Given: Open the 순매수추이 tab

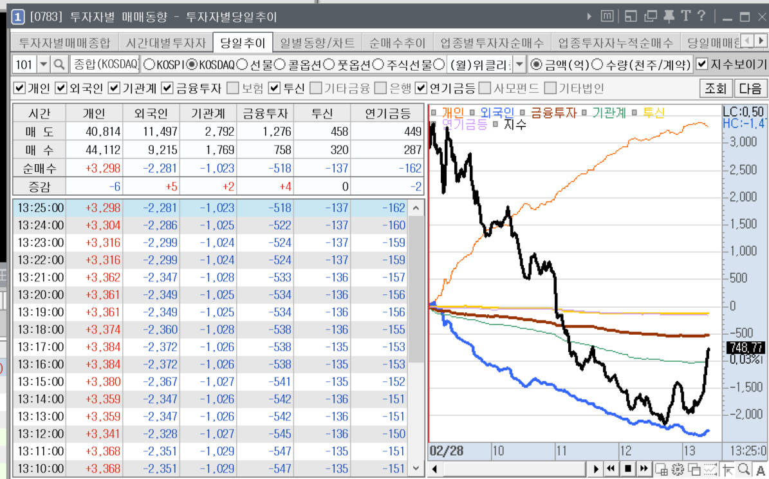Looking at the screenshot, I should (397, 43).
